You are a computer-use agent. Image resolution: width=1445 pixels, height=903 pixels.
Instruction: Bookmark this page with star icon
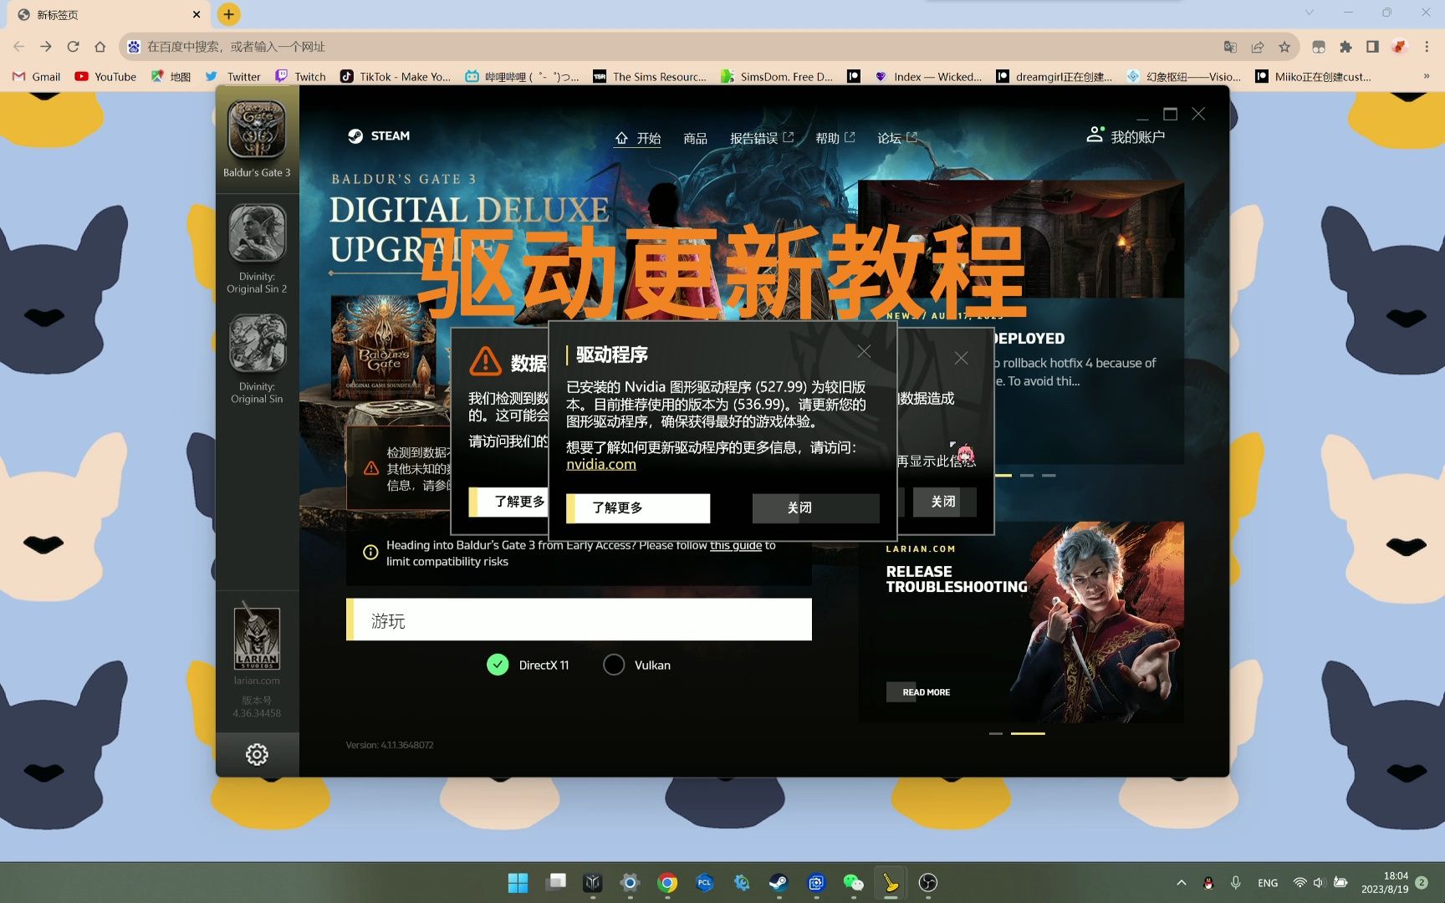(1284, 47)
